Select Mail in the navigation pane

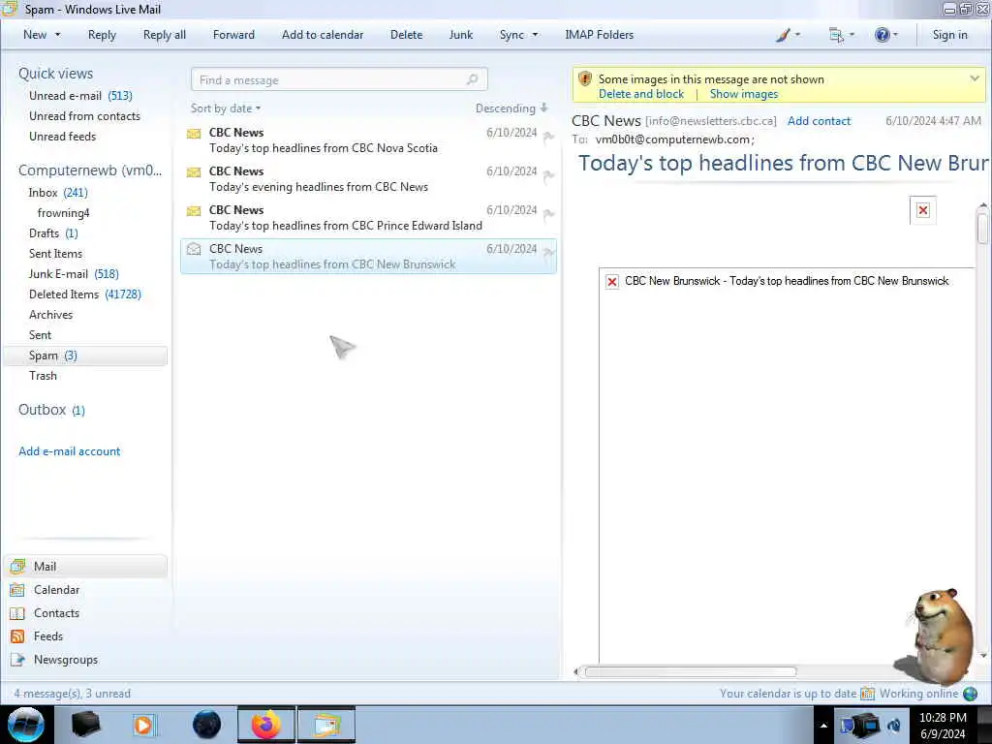tap(85, 566)
